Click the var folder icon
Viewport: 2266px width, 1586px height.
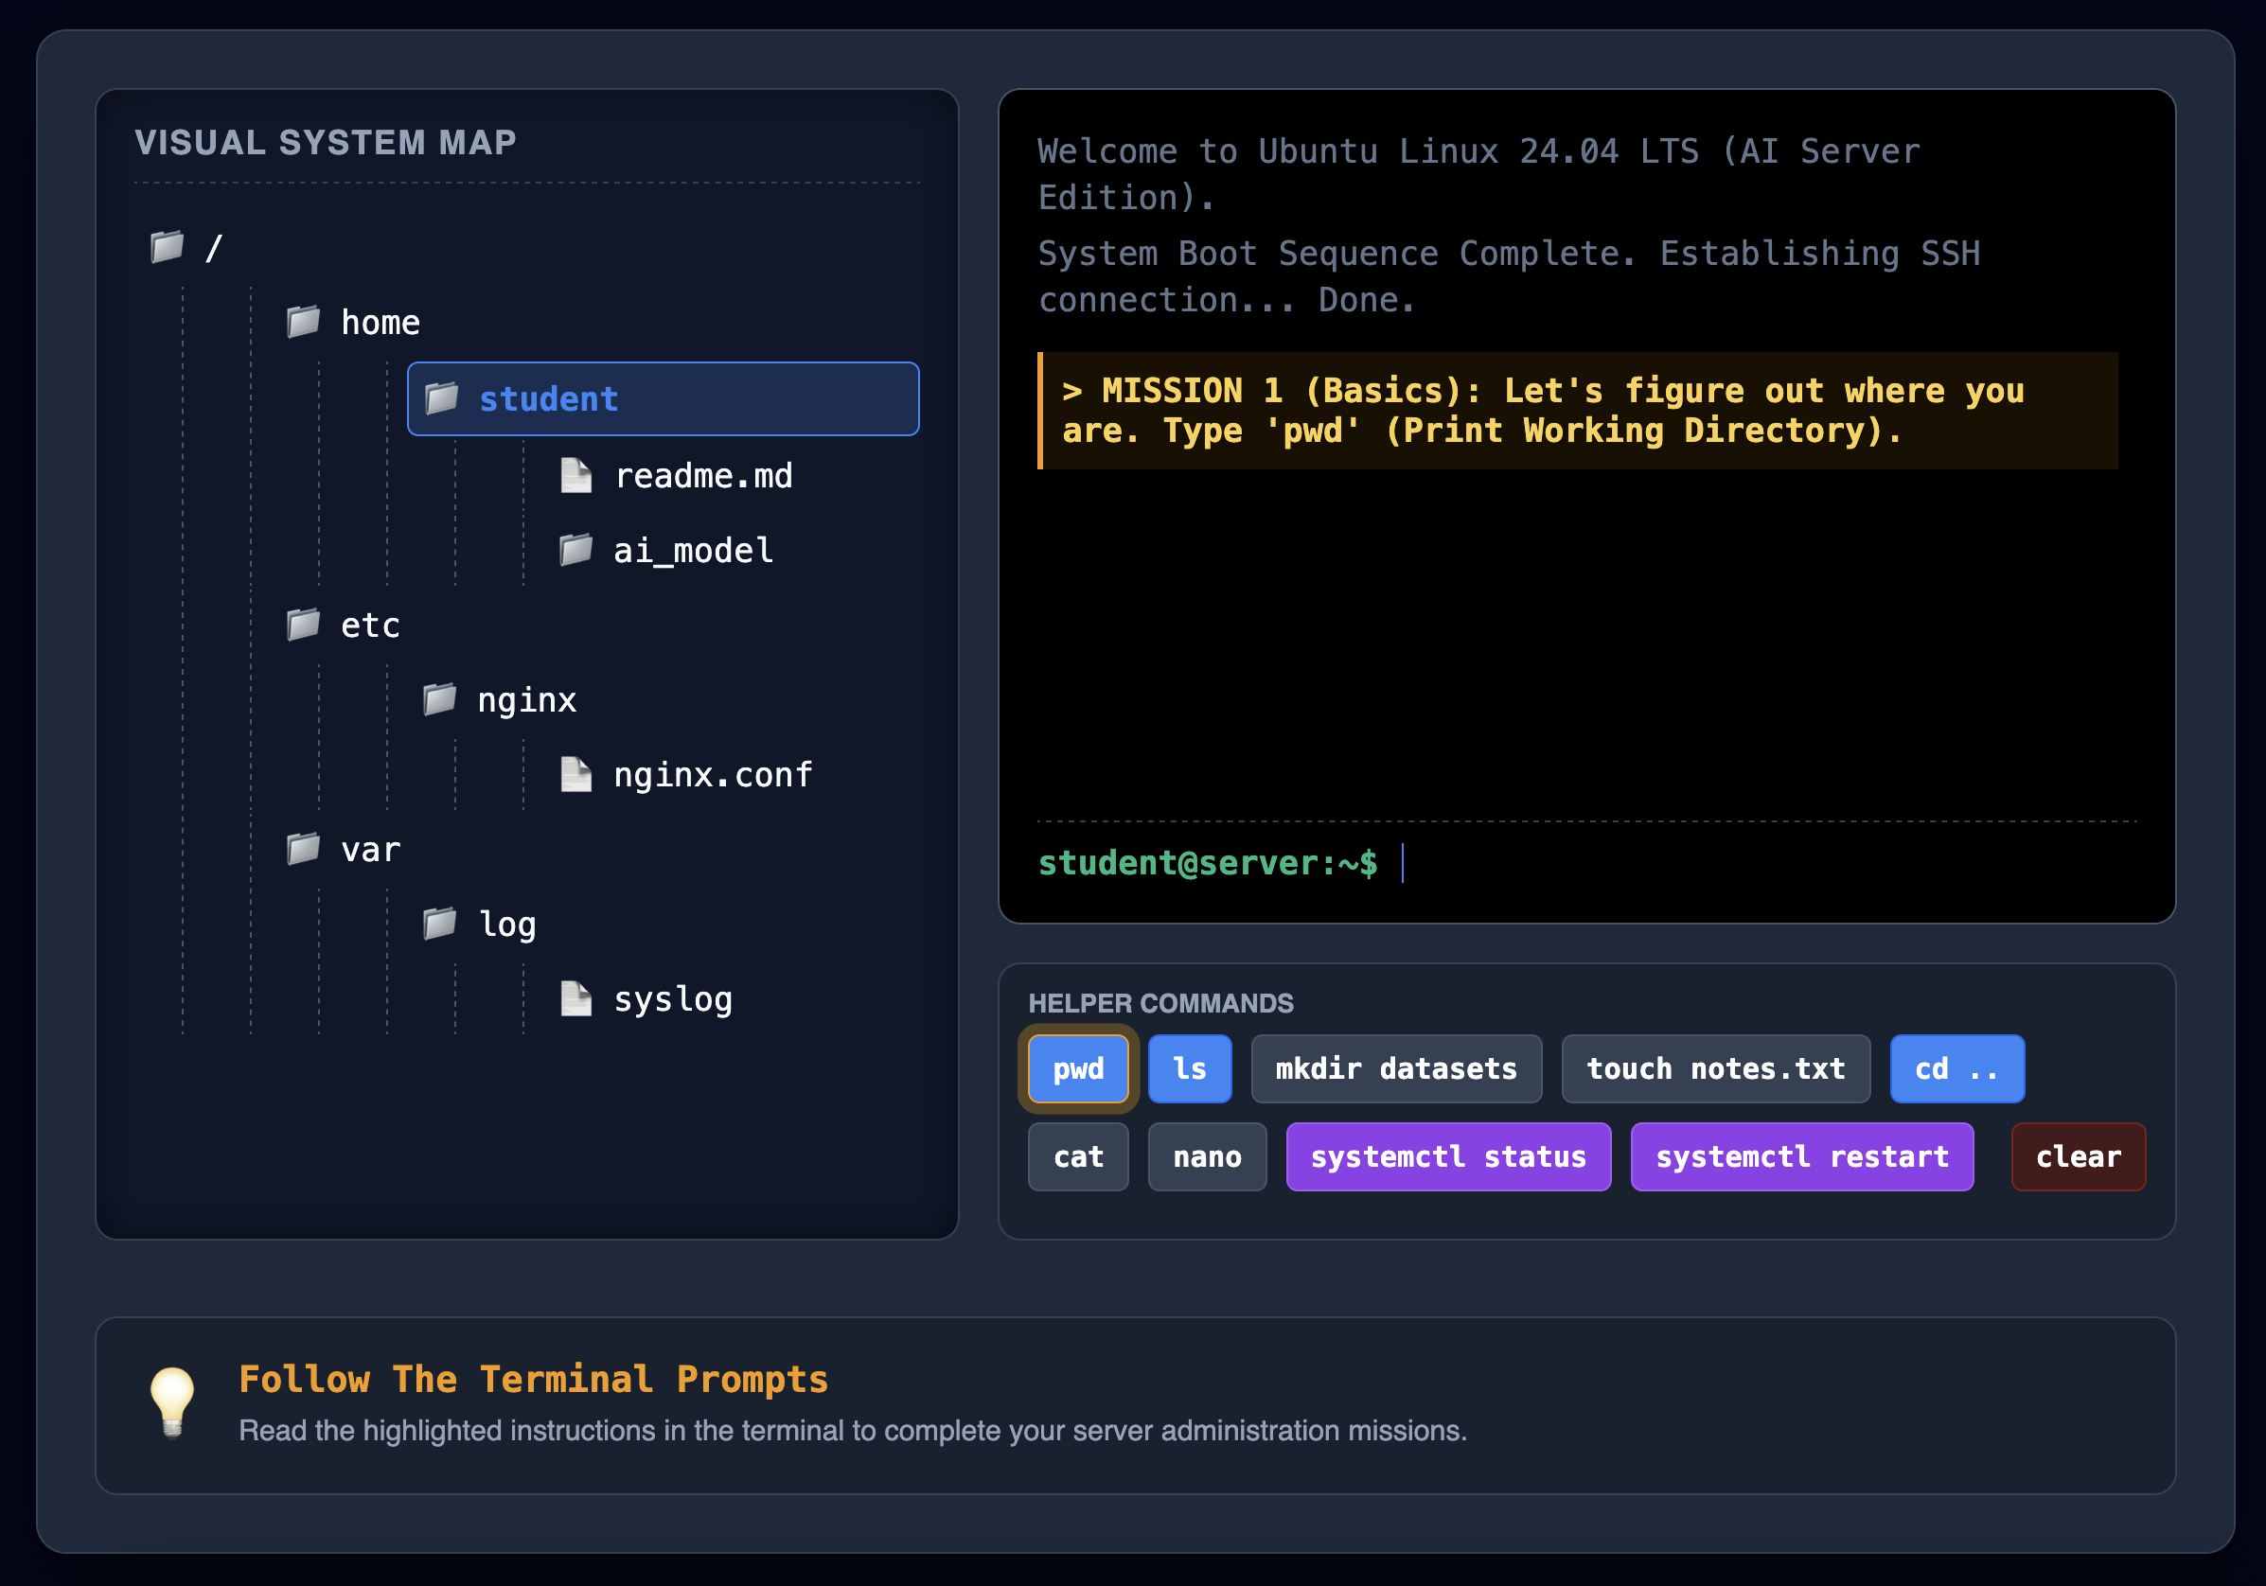tap(303, 848)
